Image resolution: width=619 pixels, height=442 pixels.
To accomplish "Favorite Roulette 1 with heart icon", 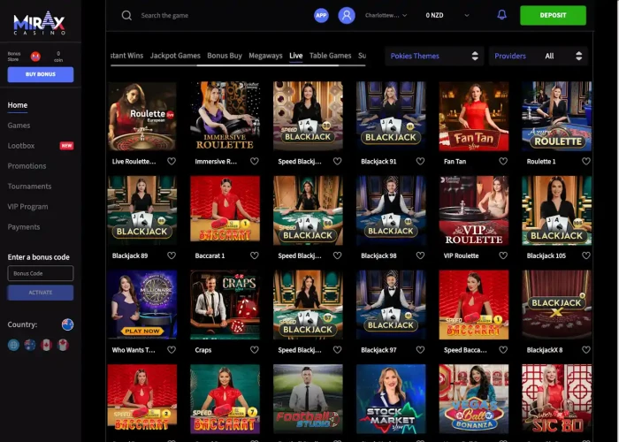I will (x=585, y=161).
